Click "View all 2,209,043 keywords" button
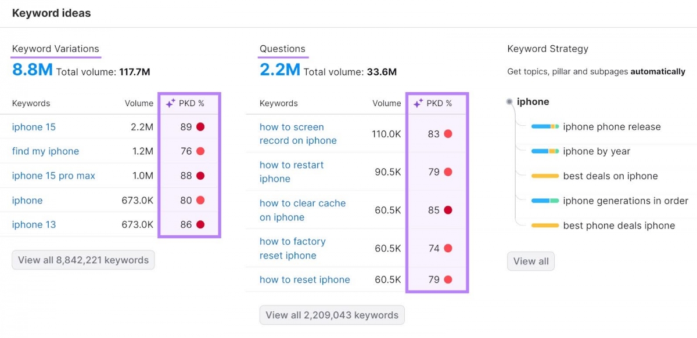Image resolution: width=697 pixels, height=338 pixels. pyautogui.click(x=332, y=315)
